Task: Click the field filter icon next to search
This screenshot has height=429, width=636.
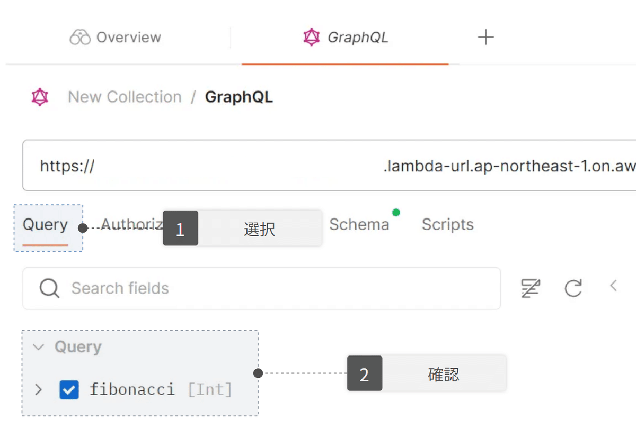Action: [x=531, y=288]
